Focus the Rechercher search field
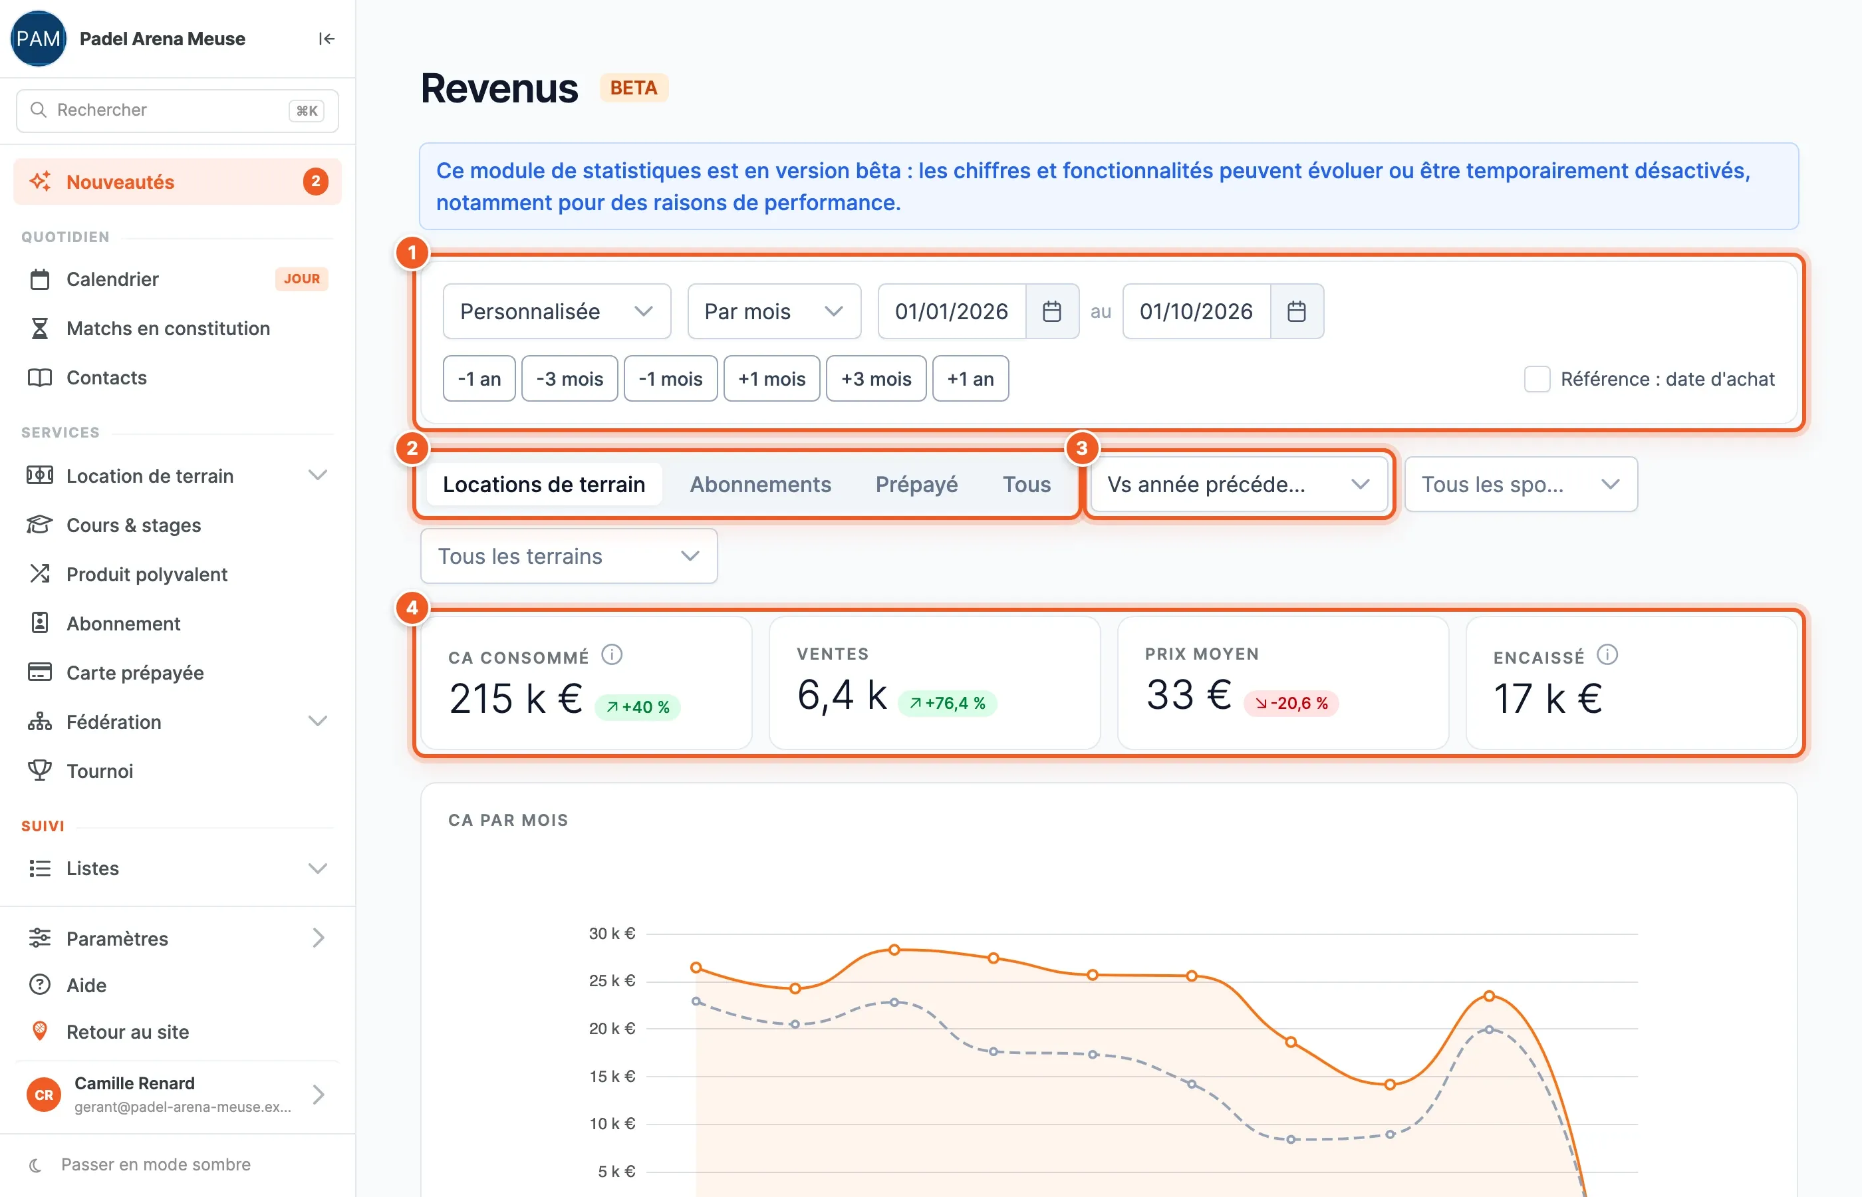This screenshot has width=1862, height=1197. (x=177, y=110)
